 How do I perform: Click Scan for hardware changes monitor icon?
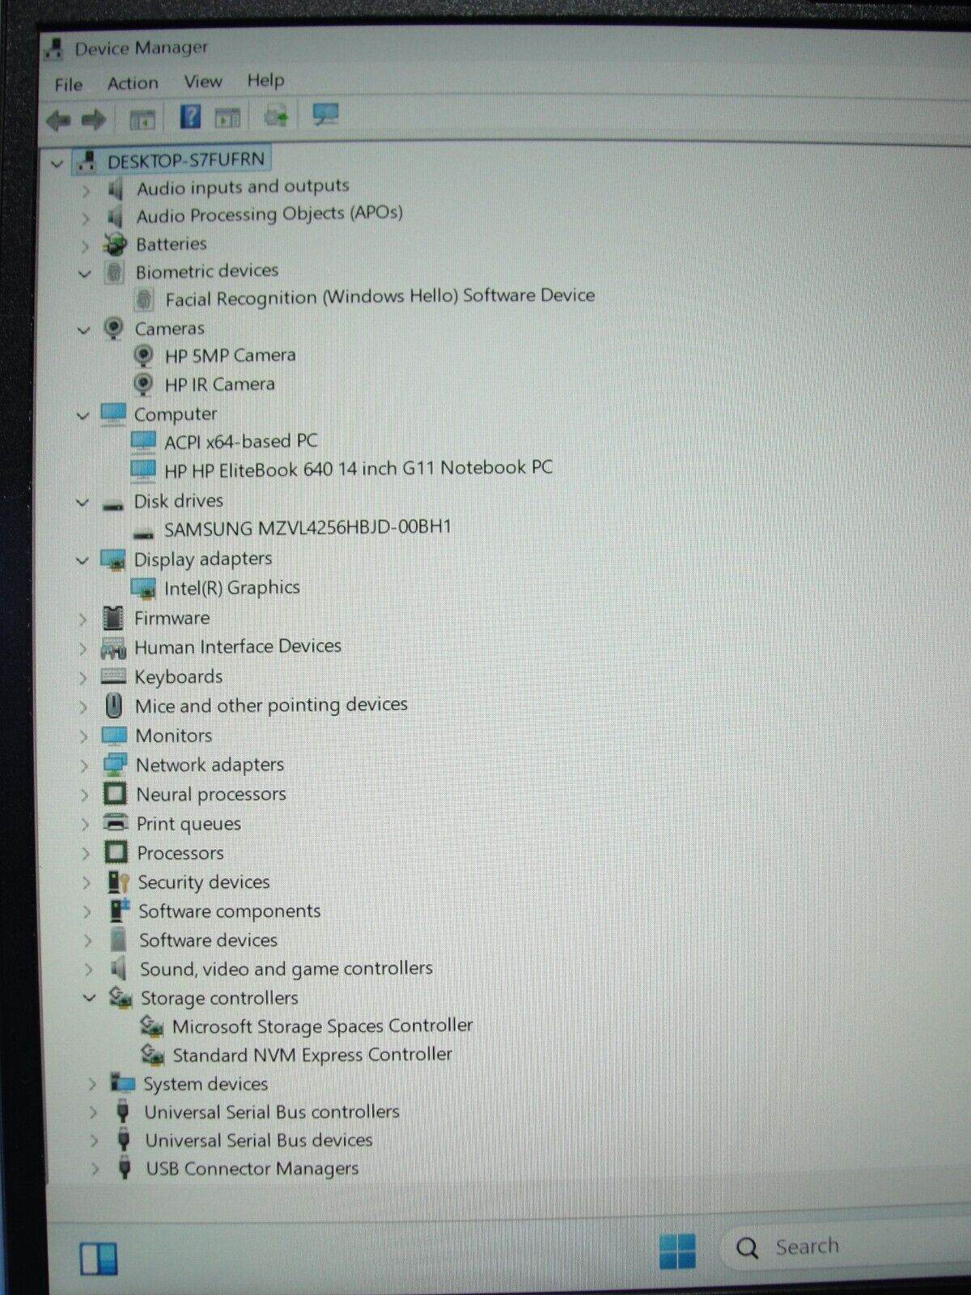(325, 115)
